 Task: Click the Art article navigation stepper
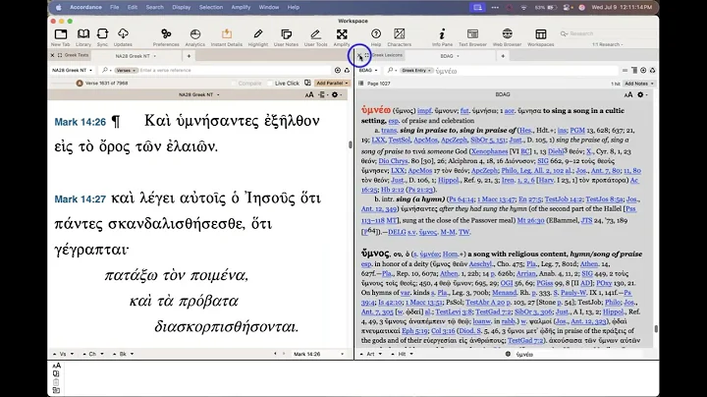(371, 354)
